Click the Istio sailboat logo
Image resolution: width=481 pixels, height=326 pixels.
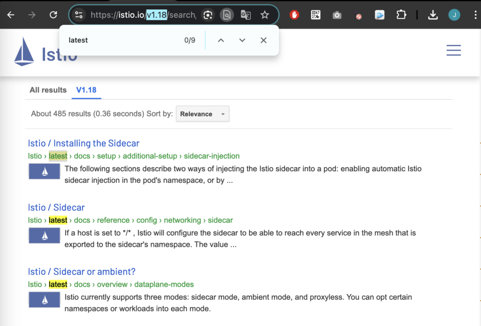[x=24, y=52]
